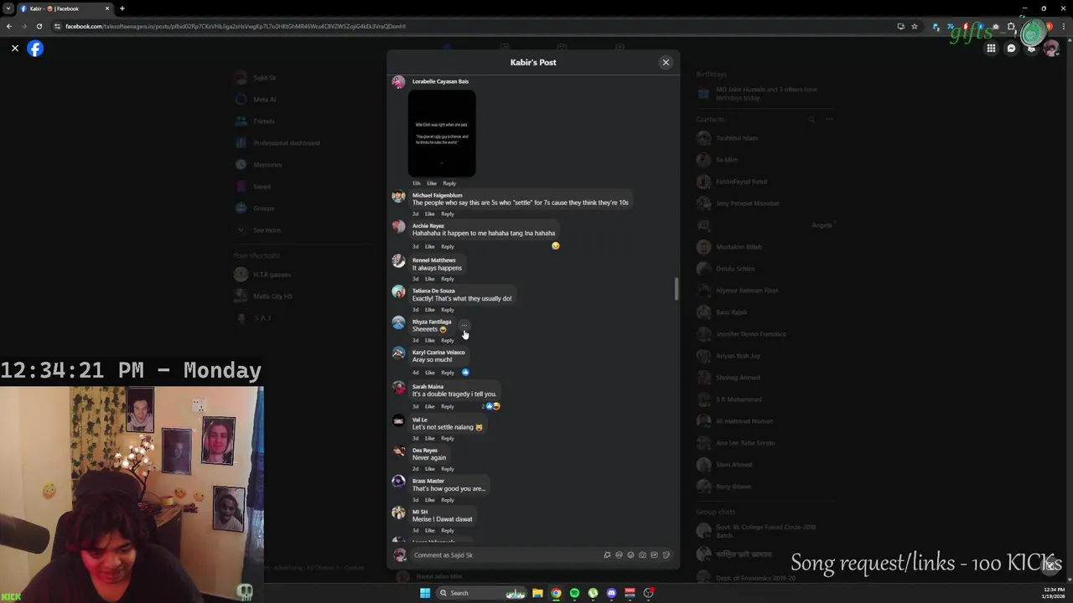The width and height of the screenshot is (1073, 603).
Task: Open the avatar sticker option in the comment box
Action: (607, 555)
